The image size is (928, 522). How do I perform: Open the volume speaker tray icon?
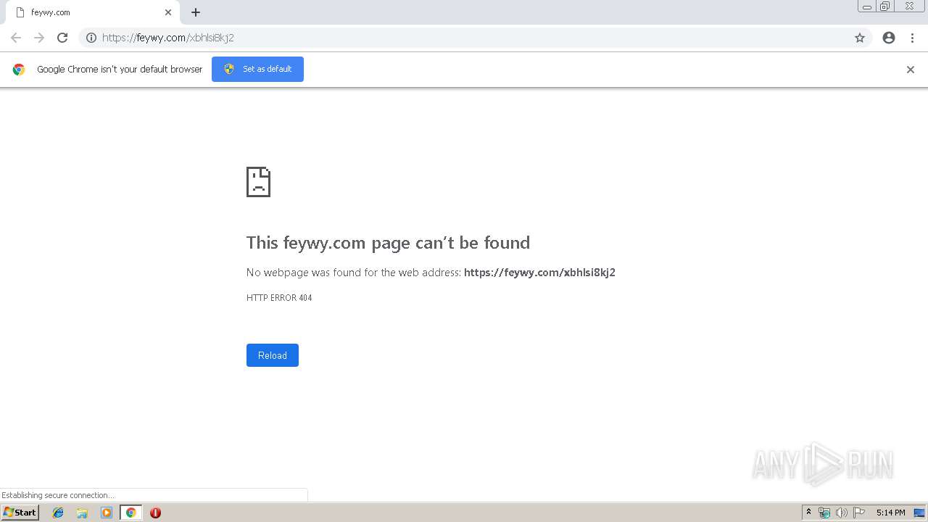pos(842,513)
